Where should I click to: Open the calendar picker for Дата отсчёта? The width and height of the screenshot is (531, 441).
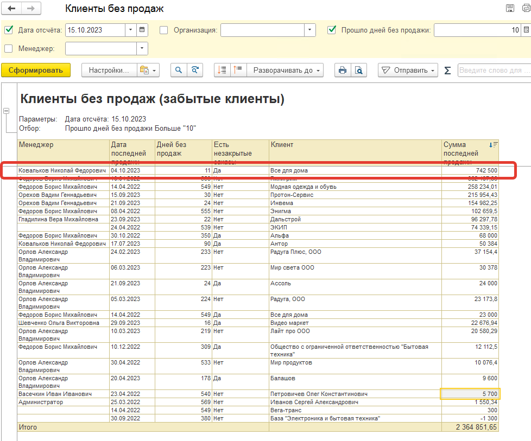(x=142, y=30)
